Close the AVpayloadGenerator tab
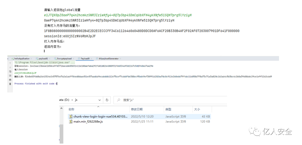The image size is (302, 145). 120,59
